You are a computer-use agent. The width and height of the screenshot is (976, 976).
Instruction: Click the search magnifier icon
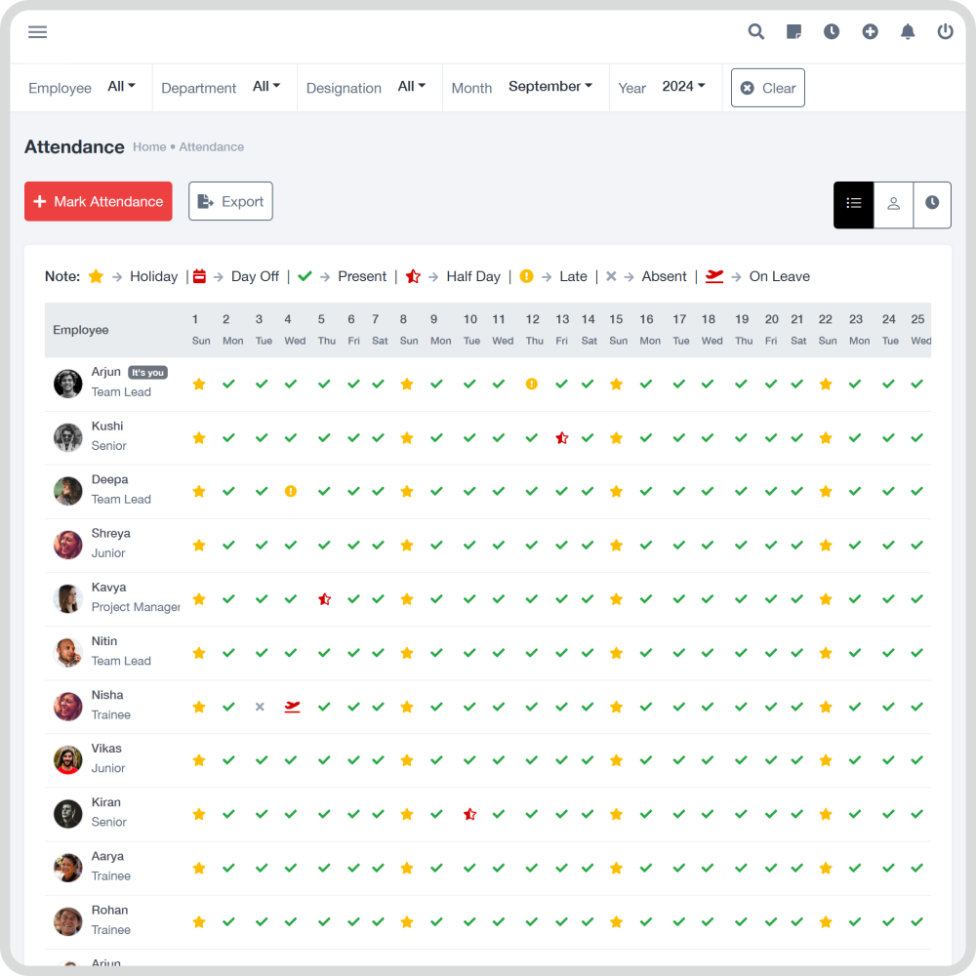[755, 32]
